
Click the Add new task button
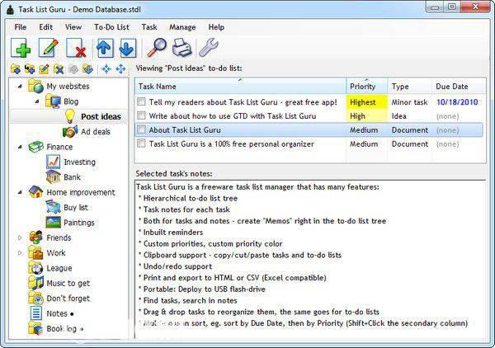21,48
